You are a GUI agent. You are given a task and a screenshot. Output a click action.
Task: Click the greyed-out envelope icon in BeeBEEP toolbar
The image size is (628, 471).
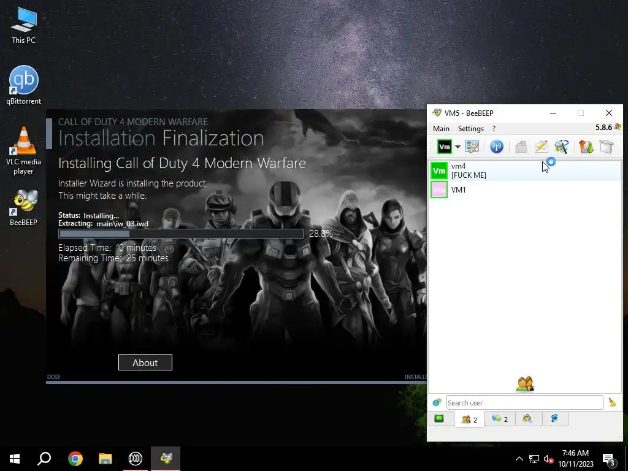(521, 147)
